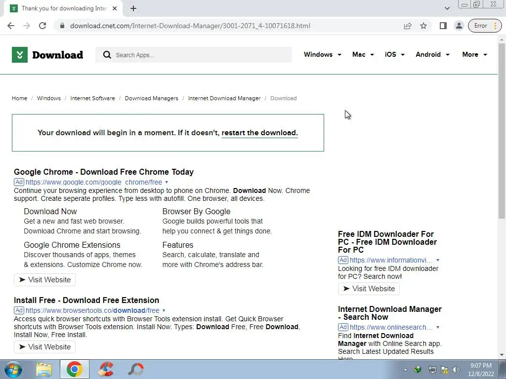This screenshot has height=379, width=506.
Task: Expand the Android menu
Action: coord(432,54)
